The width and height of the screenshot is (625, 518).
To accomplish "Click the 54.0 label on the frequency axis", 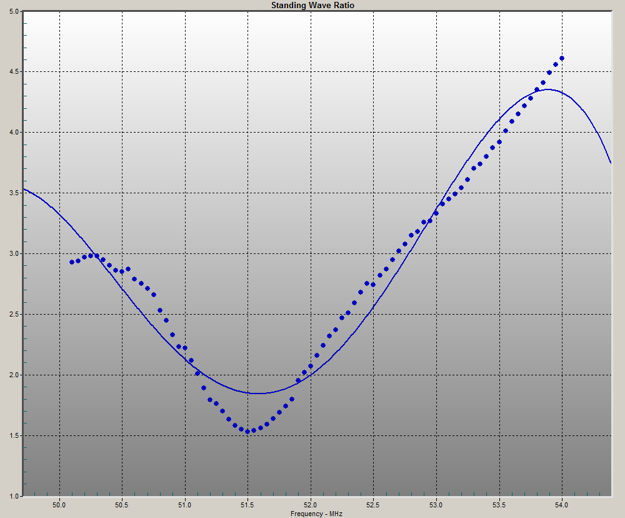I will pyautogui.click(x=562, y=504).
